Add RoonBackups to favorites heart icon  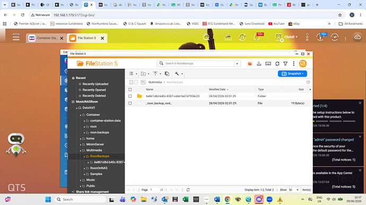point(308,82)
